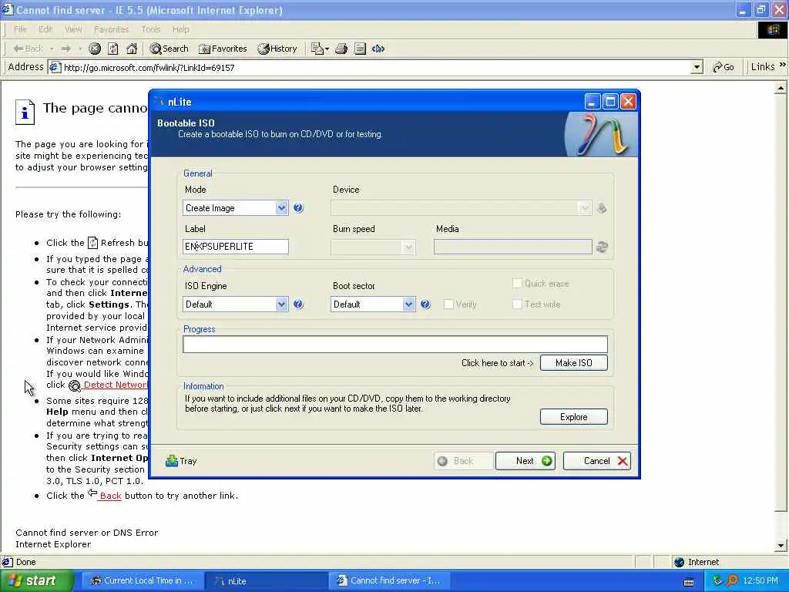The image size is (789, 592).
Task: Open the Burn speed dropdown
Action: [x=408, y=247]
